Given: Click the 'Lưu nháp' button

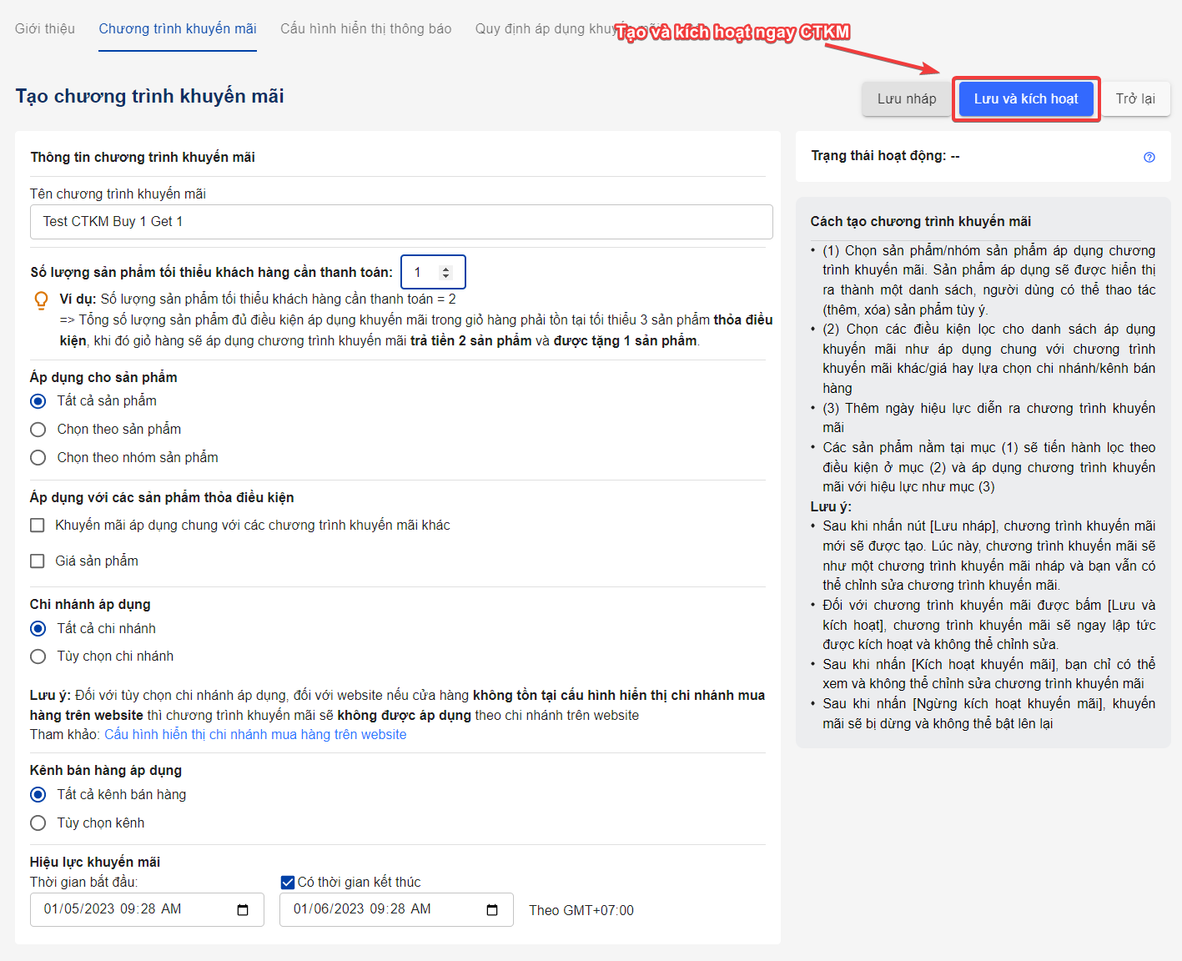Looking at the screenshot, I should [907, 99].
